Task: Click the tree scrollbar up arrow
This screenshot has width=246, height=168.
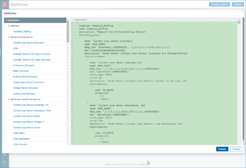Action: tap(68, 19)
